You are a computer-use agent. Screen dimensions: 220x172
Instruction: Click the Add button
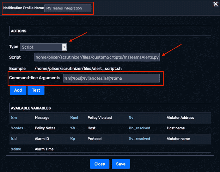18,90
